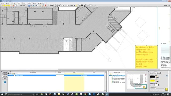Open the Configuration menu

41,3
